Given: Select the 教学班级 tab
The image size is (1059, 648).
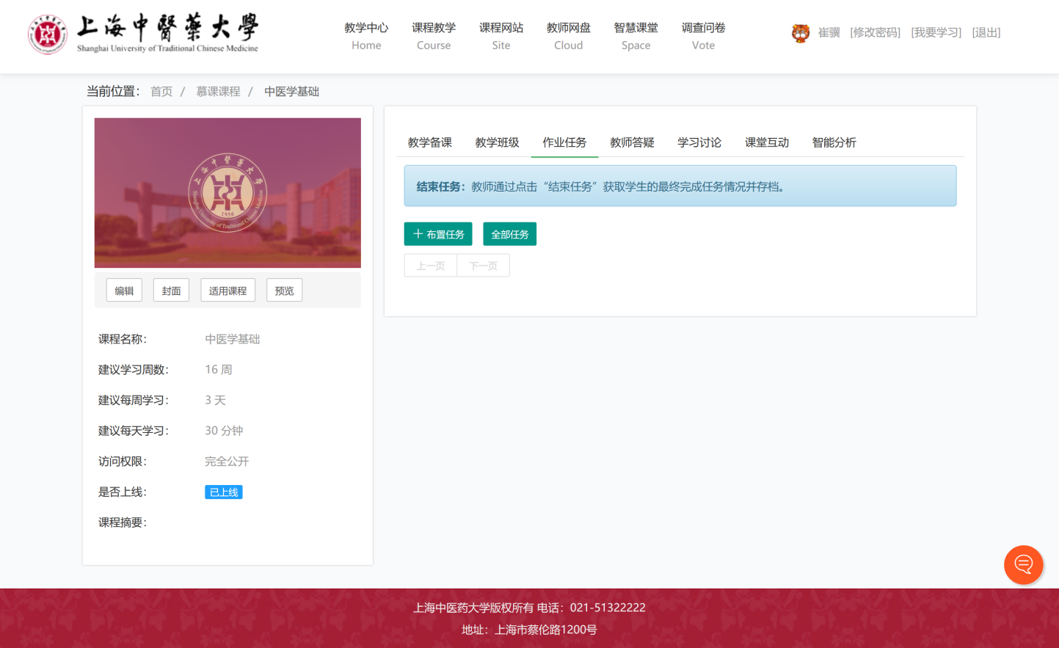Looking at the screenshot, I should tap(497, 142).
